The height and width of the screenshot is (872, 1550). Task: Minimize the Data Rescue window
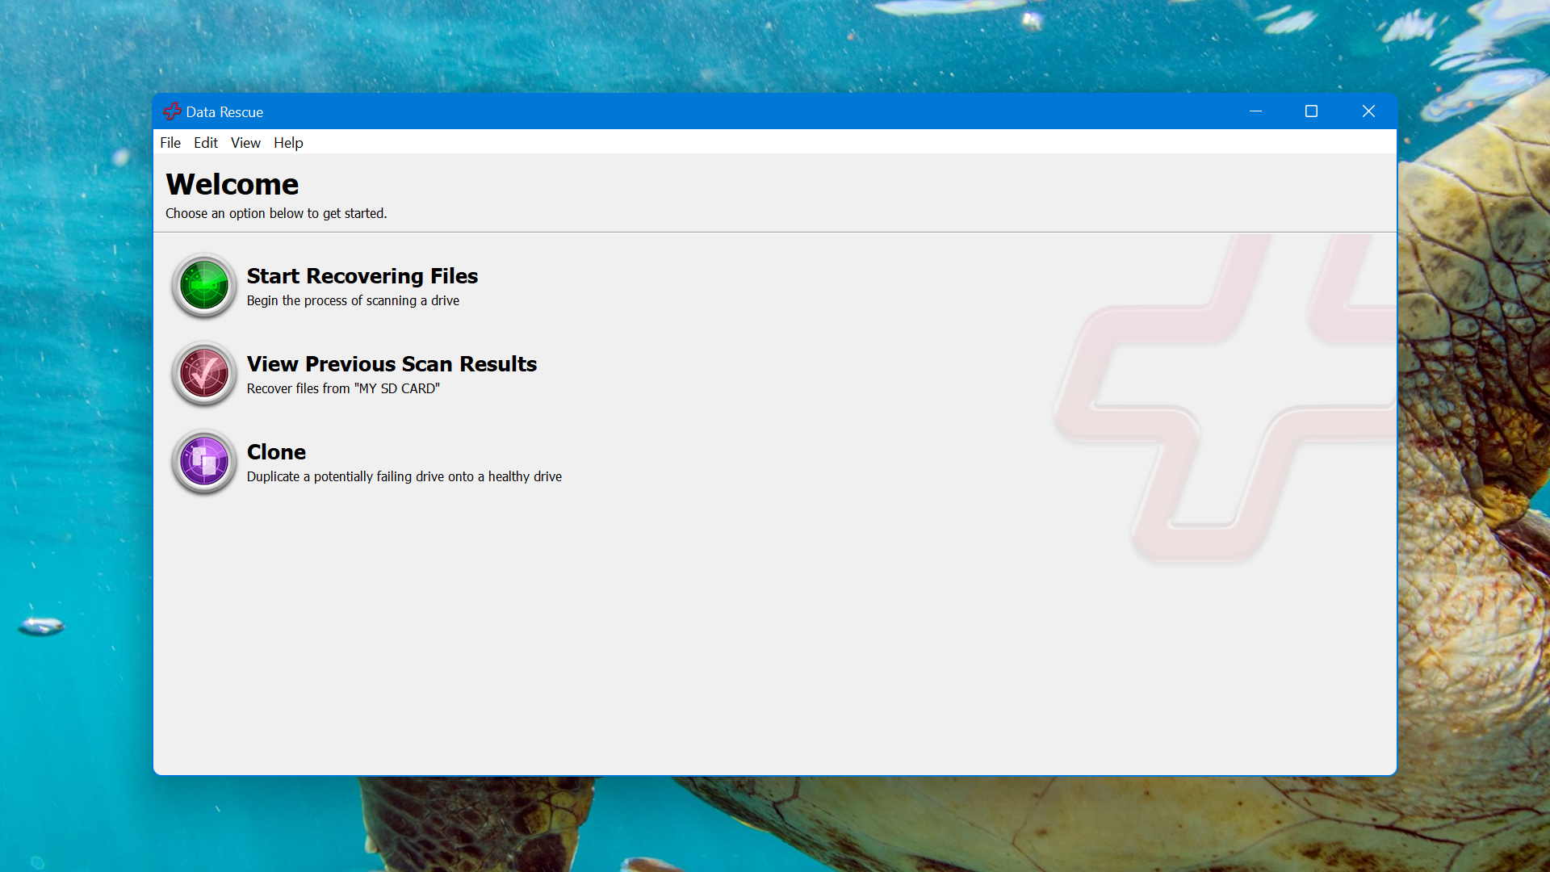click(x=1255, y=111)
